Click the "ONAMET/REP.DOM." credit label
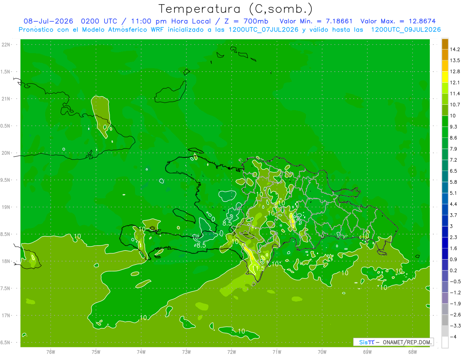 (x=407, y=342)
